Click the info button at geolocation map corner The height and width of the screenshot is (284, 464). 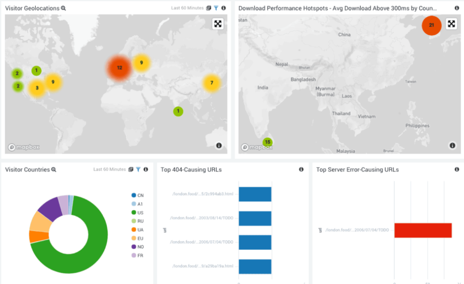(219, 145)
